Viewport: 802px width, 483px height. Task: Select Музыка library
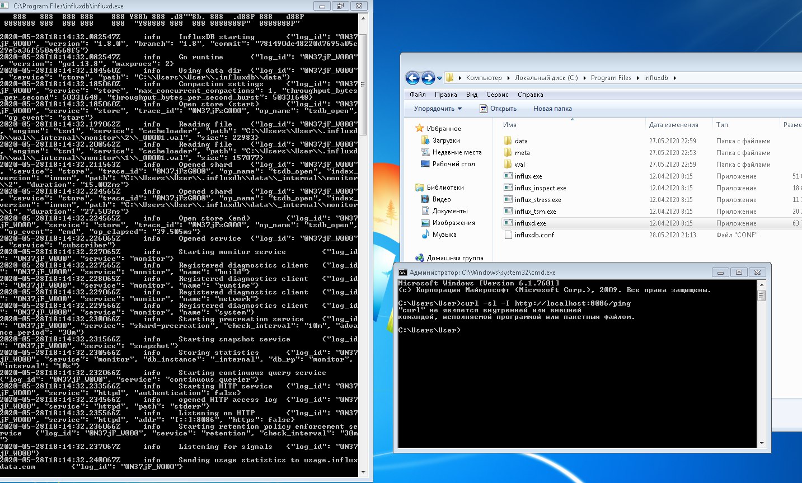(x=444, y=235)
